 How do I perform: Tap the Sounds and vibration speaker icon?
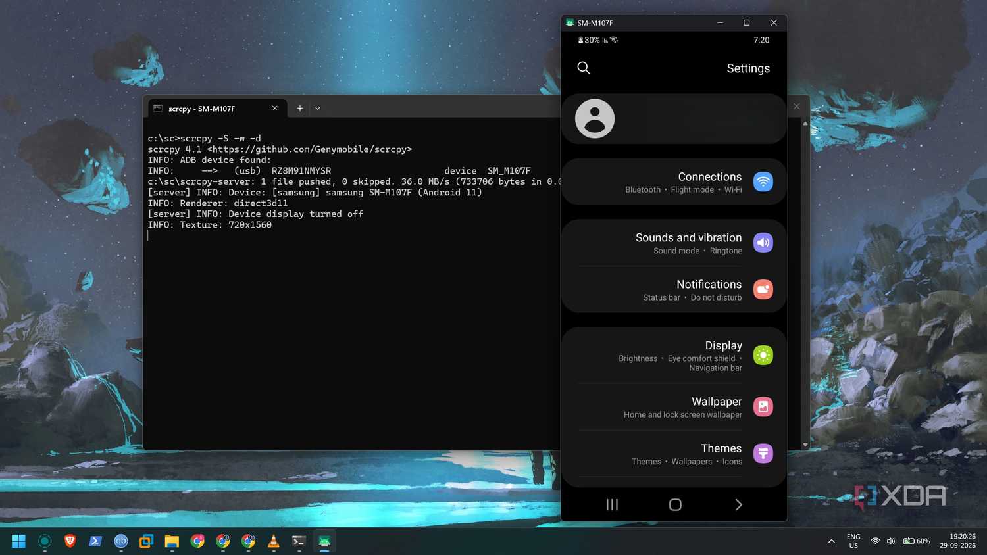763,243
